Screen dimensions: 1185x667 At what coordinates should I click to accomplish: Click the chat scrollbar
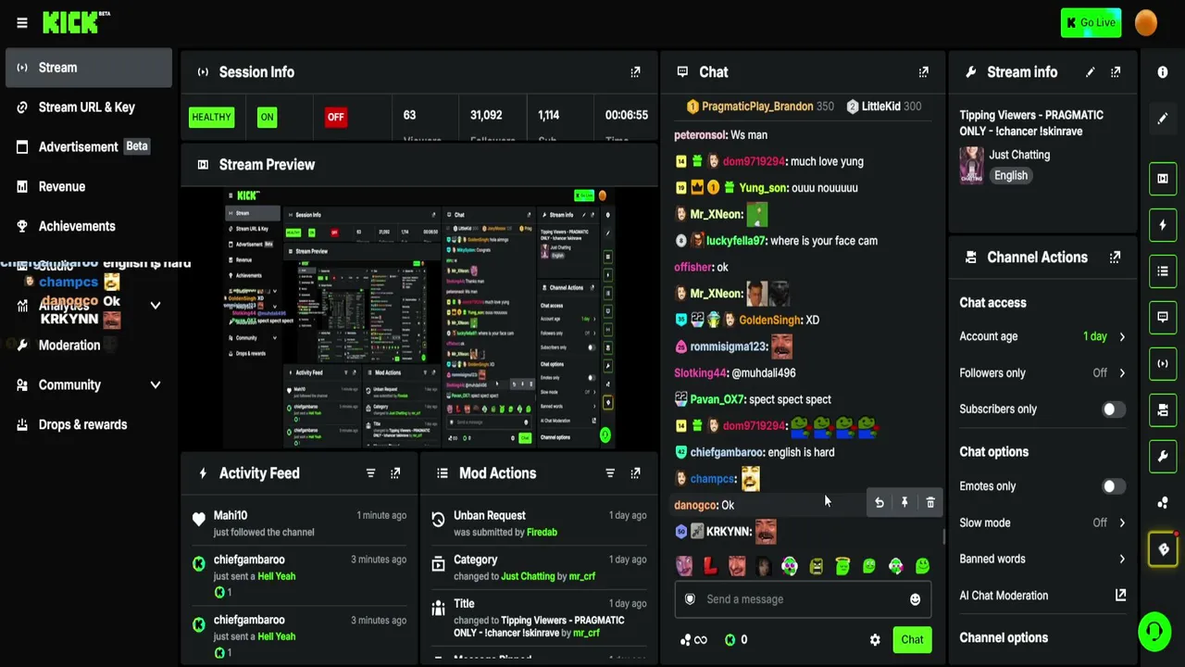pyautogui.click(x=943, y=537)
